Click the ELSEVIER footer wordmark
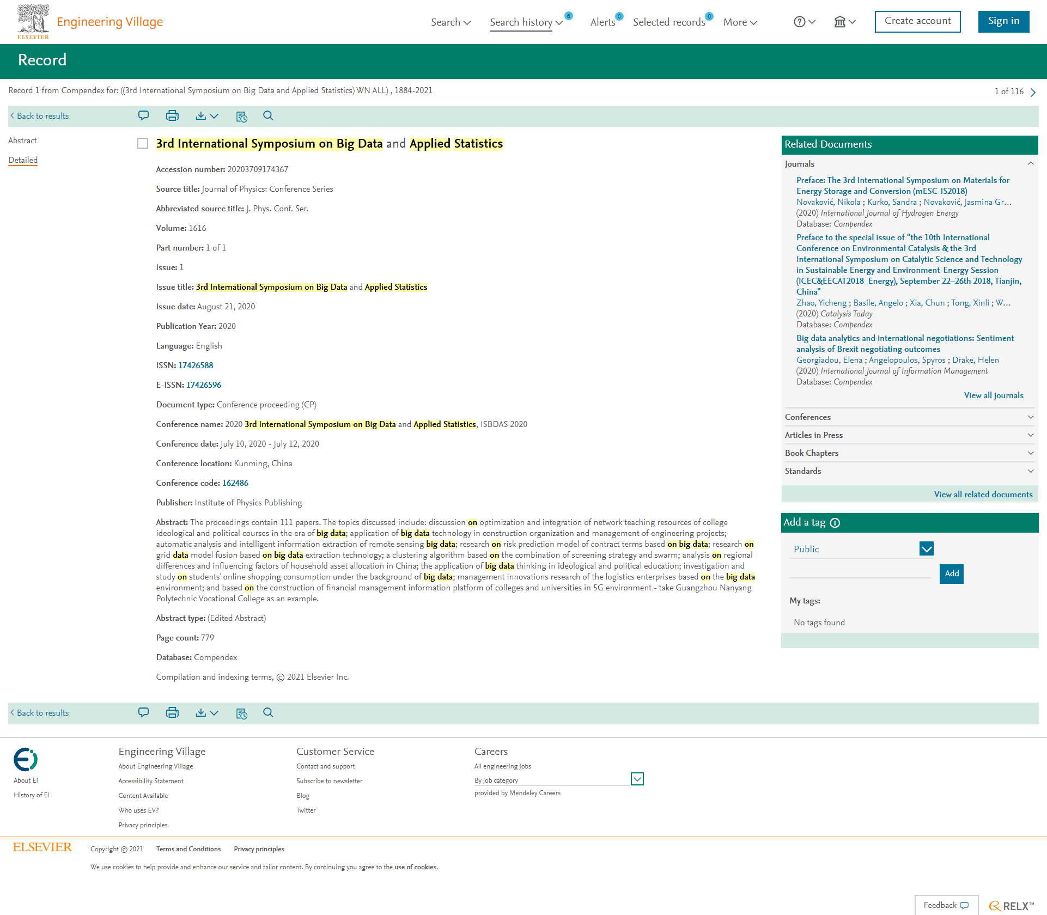The image size is (1047, 915). [42, 847]
